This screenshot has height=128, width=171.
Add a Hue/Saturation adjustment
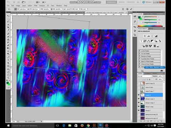click(x=145, y=41)
